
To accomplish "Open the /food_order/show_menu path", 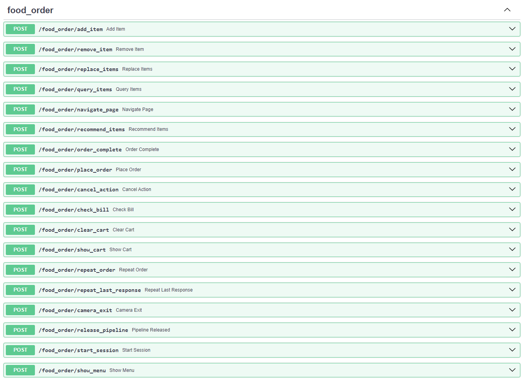I will [x=72, y=370].
